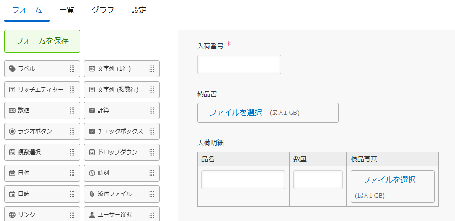
Task: Click the ユーザー選択 person icon
Action: pos(91,215)
